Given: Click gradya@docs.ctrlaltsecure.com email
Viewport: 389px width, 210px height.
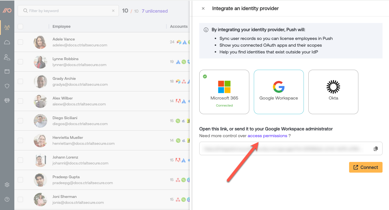Looking at the screenshot, I should tap(80, 84).
